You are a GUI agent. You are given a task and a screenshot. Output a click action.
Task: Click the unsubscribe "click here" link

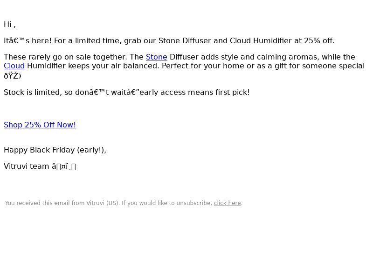coord(227,203)
